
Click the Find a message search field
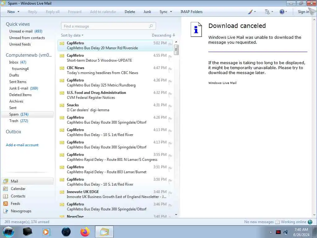[x=108, y=26]
